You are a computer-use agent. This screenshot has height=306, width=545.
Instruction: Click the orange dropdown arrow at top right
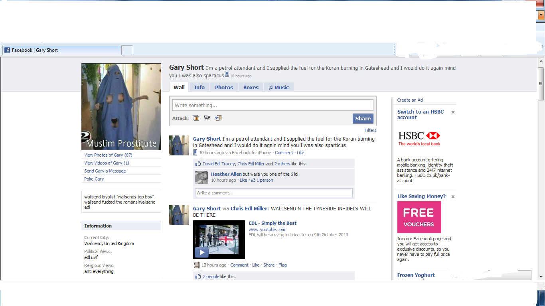(x=541, y=15)
